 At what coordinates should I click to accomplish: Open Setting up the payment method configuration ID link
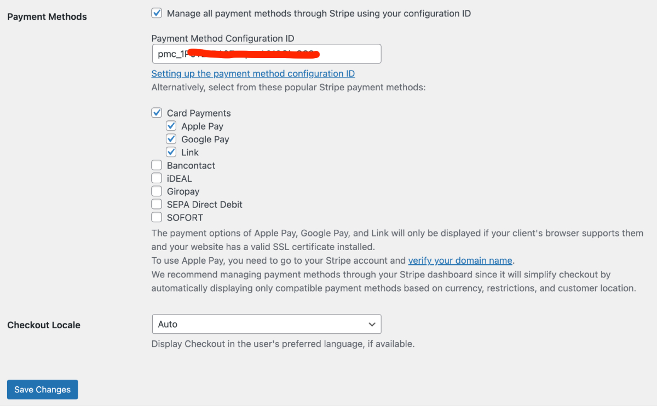[253, 73]
